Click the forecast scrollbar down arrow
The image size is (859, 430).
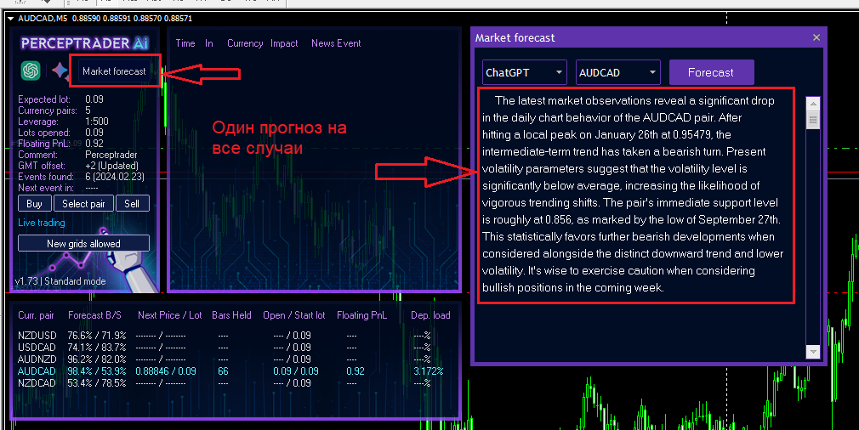813,352
